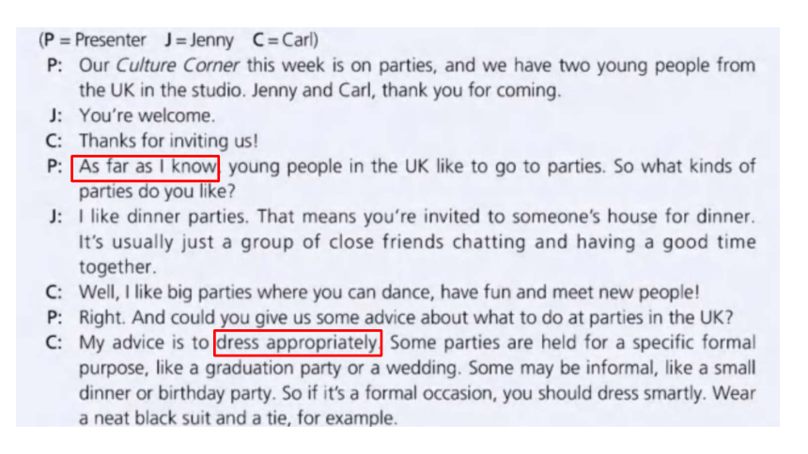Click the "P = Presenter" legend text

click(95, 40)
